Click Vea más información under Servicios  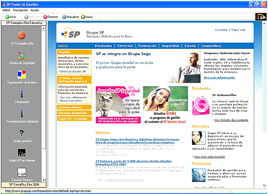pyautogui.click(x=209, y=156)
